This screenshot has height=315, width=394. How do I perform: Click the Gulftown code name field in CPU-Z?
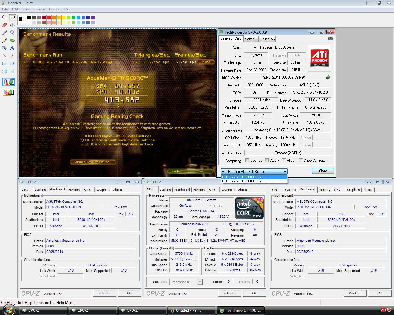[186, 206]
